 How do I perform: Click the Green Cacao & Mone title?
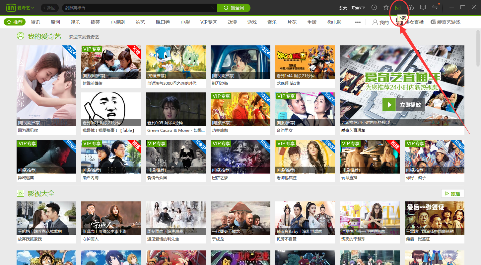pyautogui.click(x=176, y=131)
